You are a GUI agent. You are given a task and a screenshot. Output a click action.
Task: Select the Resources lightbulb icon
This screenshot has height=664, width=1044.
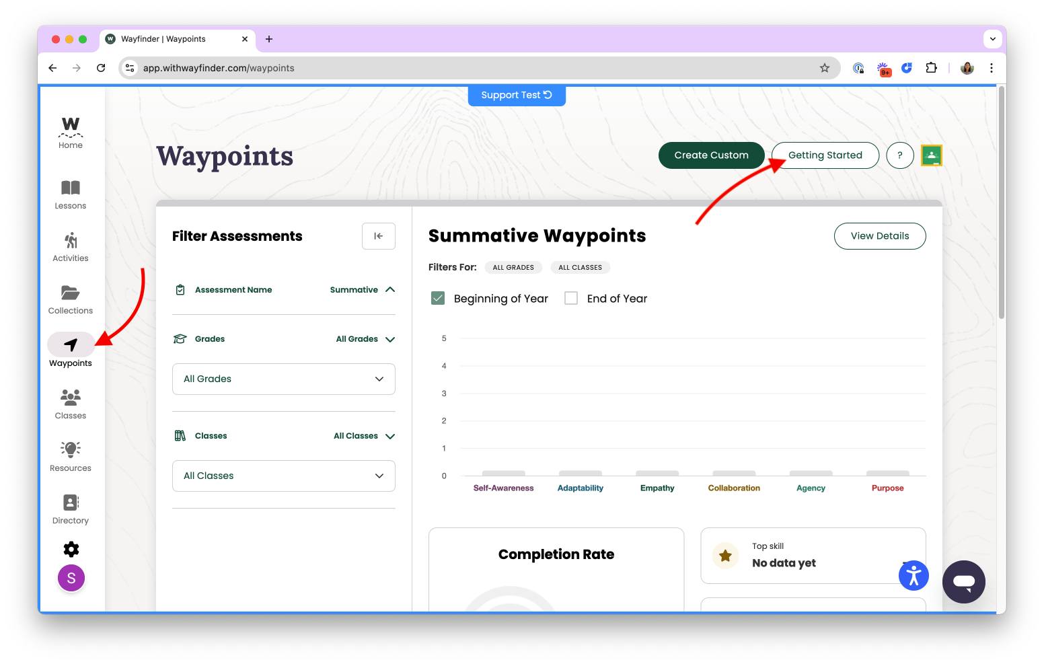[x=70, y=456]
